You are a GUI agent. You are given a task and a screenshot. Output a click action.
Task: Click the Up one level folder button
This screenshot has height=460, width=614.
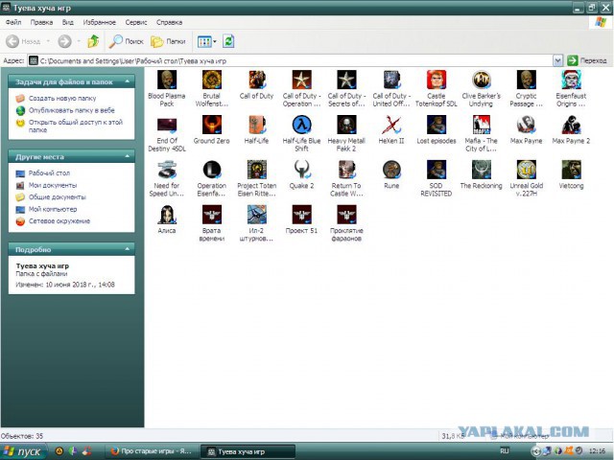coord(93,41)
